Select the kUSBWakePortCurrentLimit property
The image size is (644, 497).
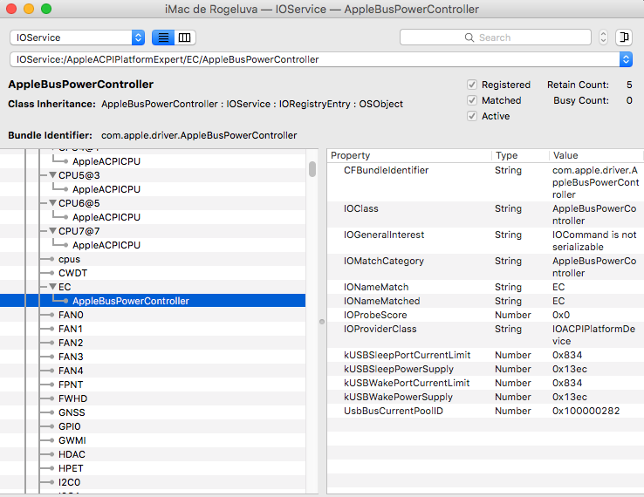pyautogui.click(x=485, y=383)
